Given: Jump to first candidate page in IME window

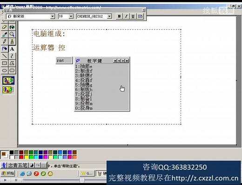Looking at the screenshot, I should pos(115,60).
